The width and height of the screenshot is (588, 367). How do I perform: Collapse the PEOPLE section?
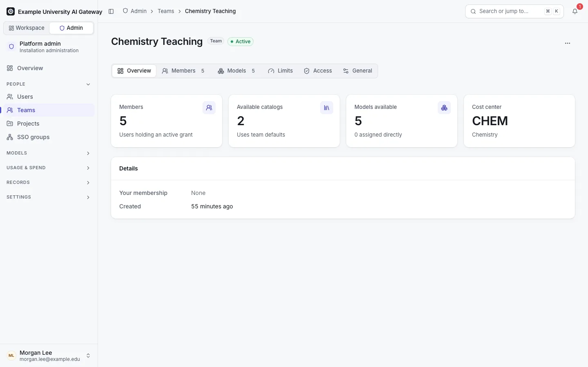click(49, 84)
